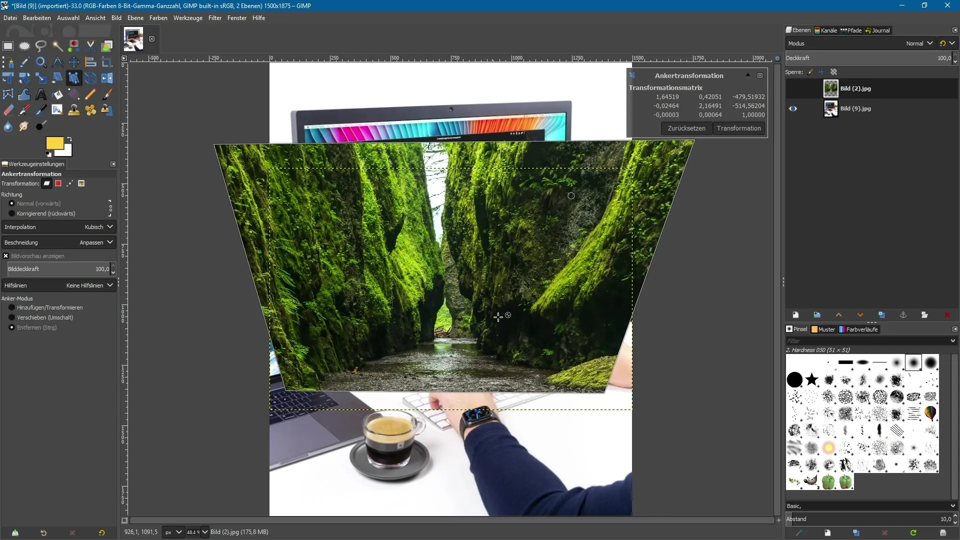Create a new layer in Ebenen panel
Image resolution: width=960 pixels, height=540 pixels.
point(795,315)
